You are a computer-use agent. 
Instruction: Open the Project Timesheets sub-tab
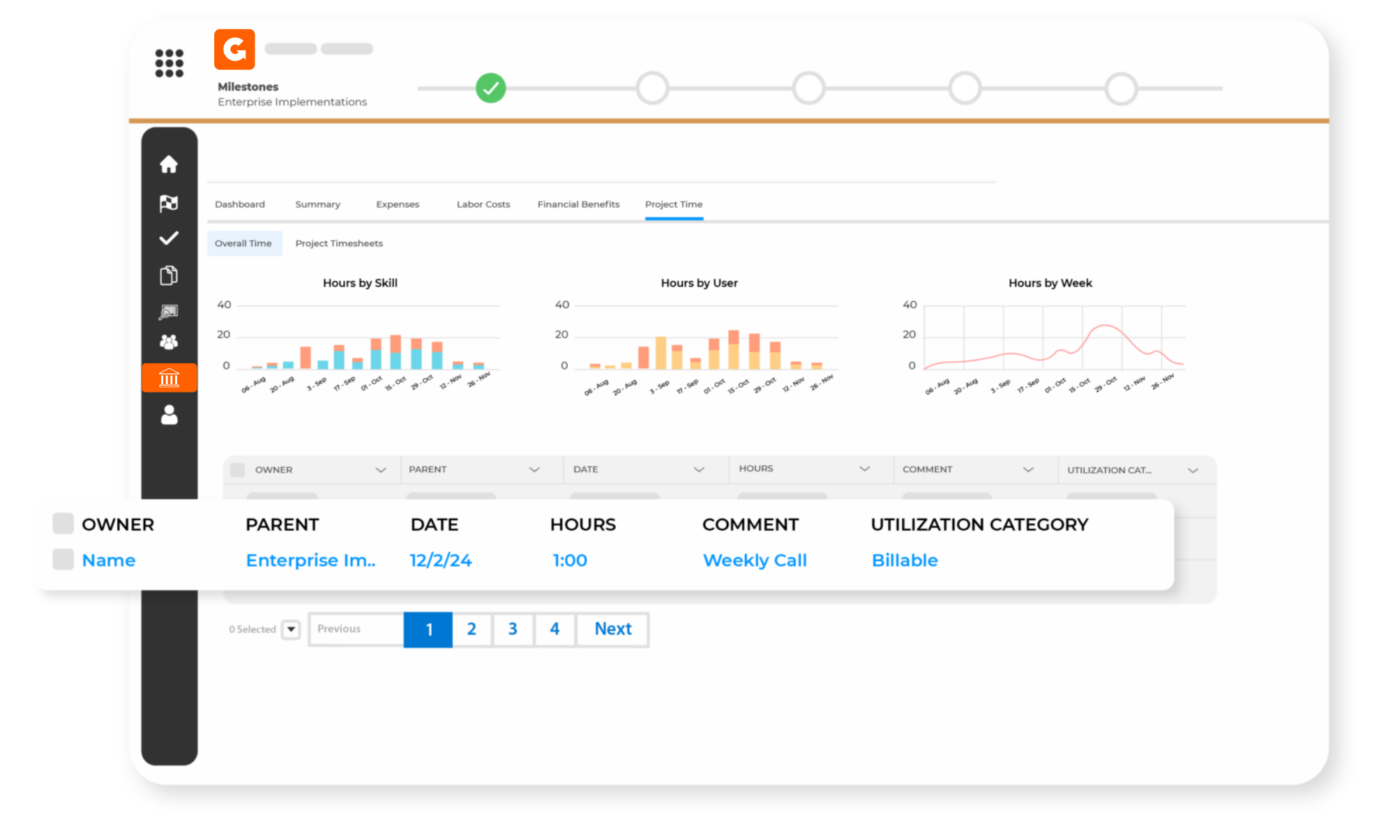pyautogui.click(x=339, y=243)
